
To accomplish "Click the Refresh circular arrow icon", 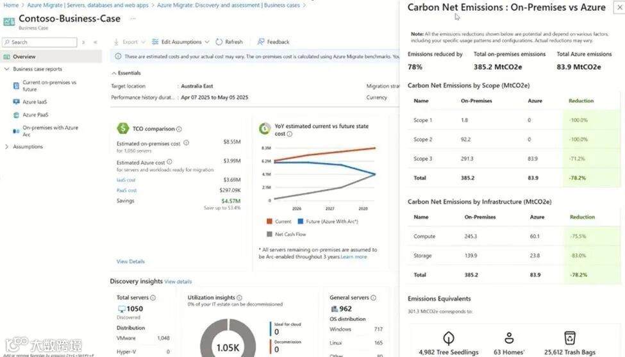I will [219, 42].
